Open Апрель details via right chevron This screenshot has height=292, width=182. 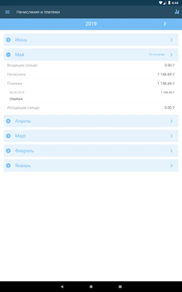click(x=171, y=121)
